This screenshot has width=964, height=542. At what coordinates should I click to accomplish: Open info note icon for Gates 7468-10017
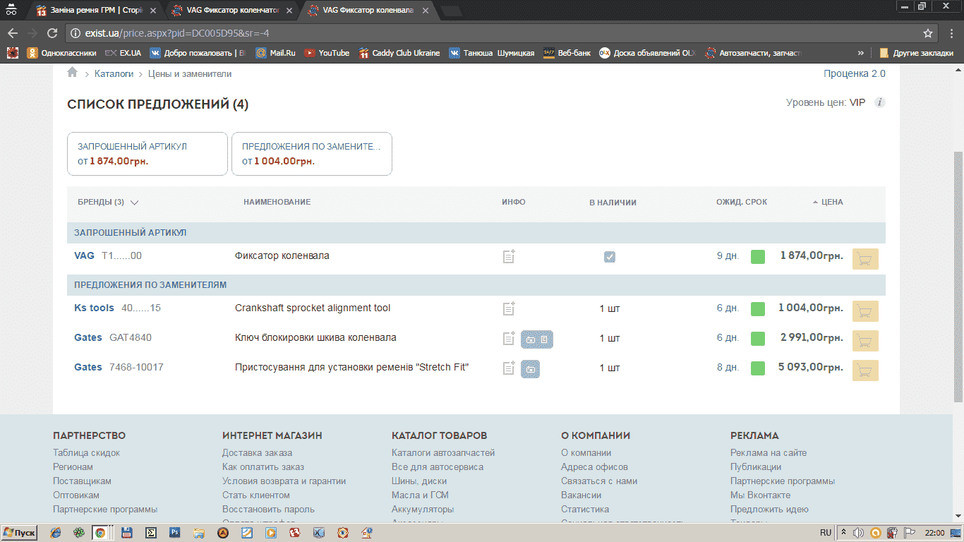coord(509,368)
